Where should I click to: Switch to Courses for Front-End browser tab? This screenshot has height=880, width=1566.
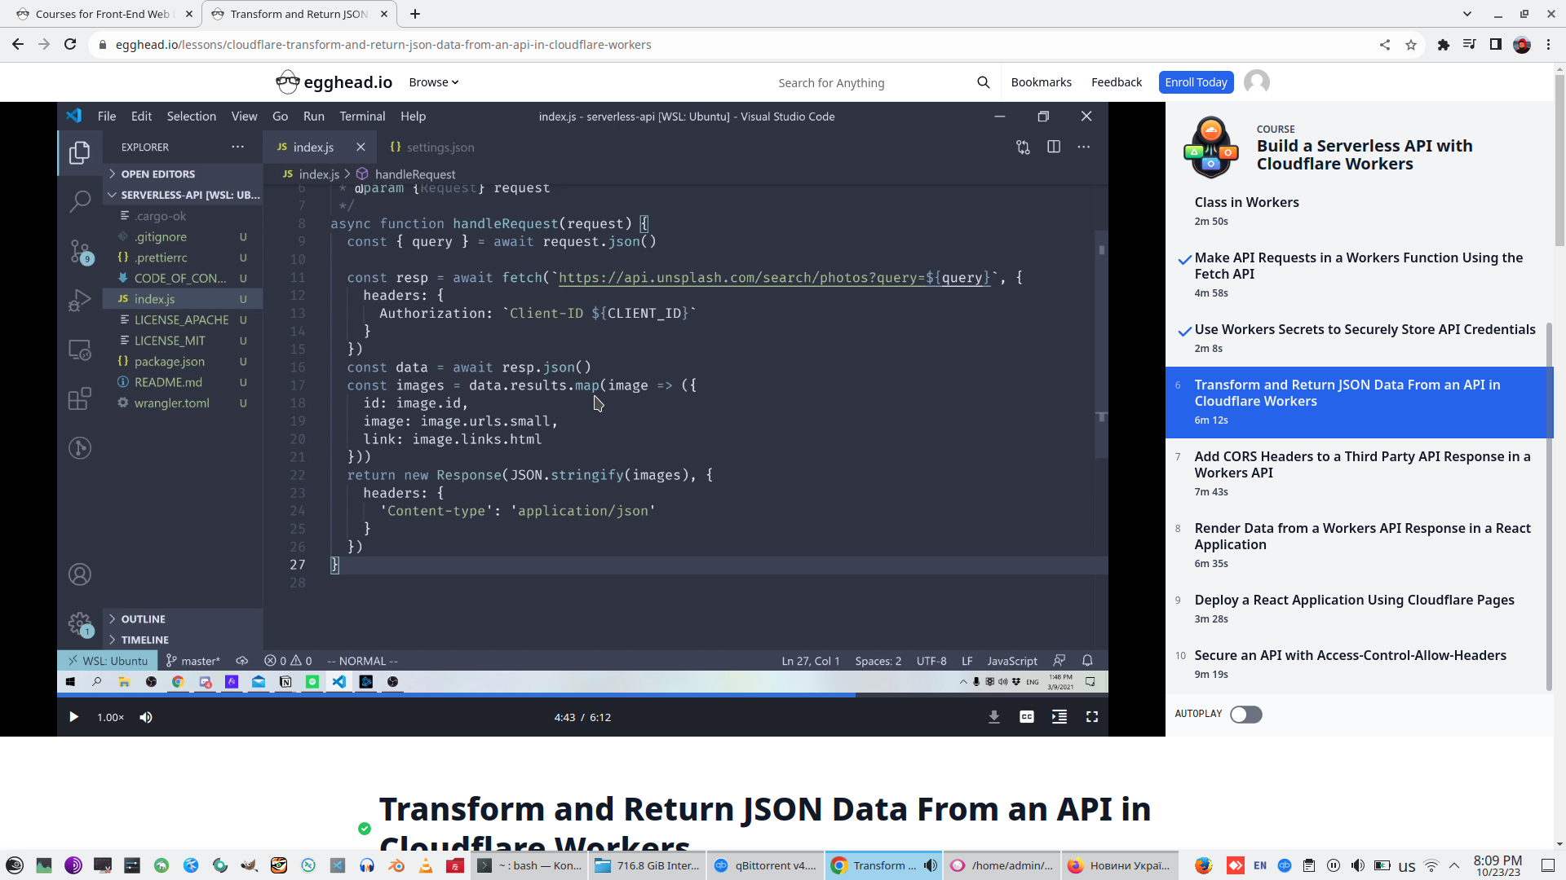(x=102, y=14)
